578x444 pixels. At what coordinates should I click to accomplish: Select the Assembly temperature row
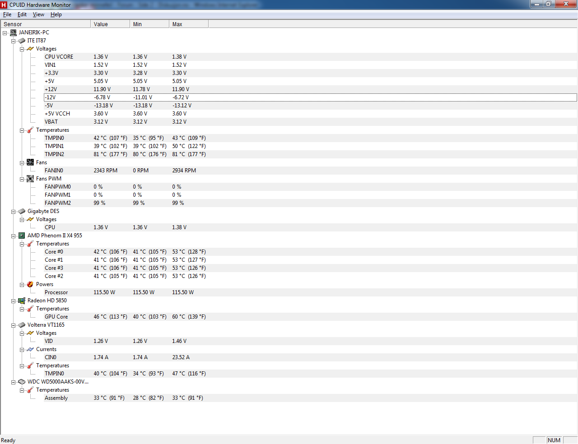pos(310,398)
